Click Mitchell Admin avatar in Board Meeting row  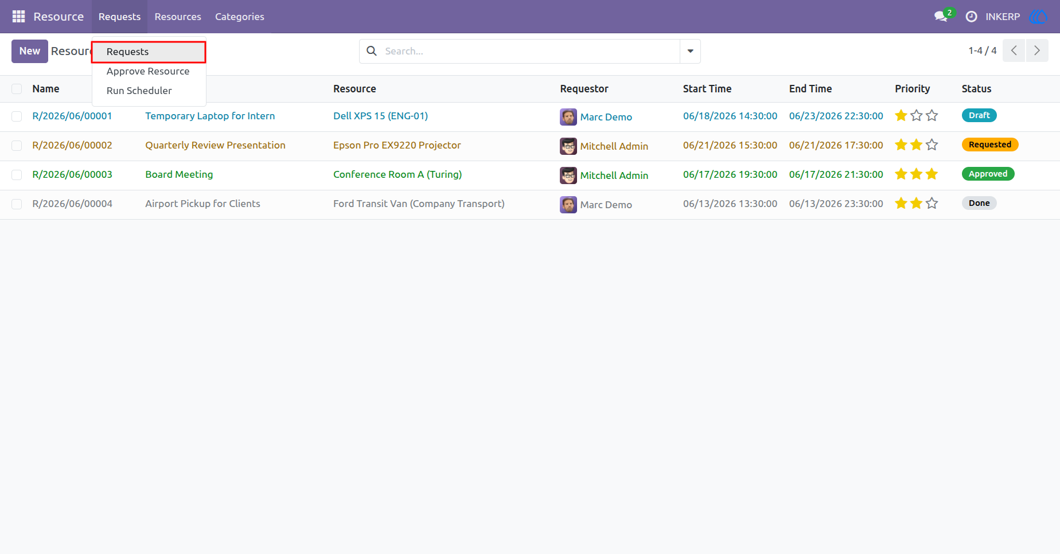pos(568,175)
